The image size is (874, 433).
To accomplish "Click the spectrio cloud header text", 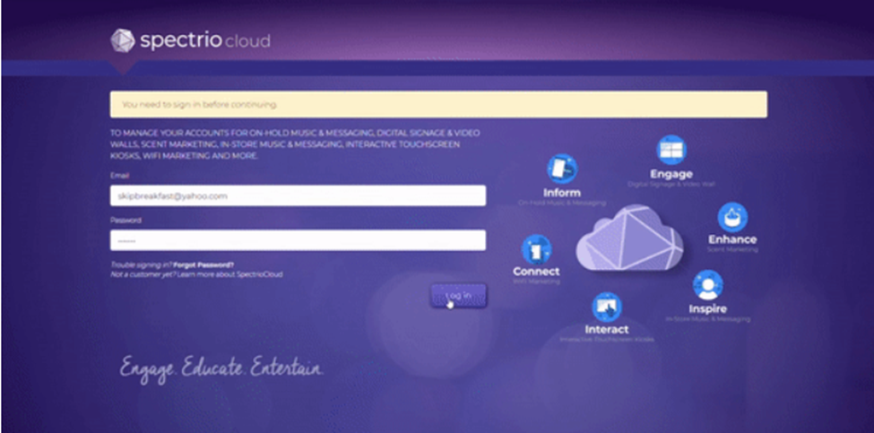I will [204, 41].
